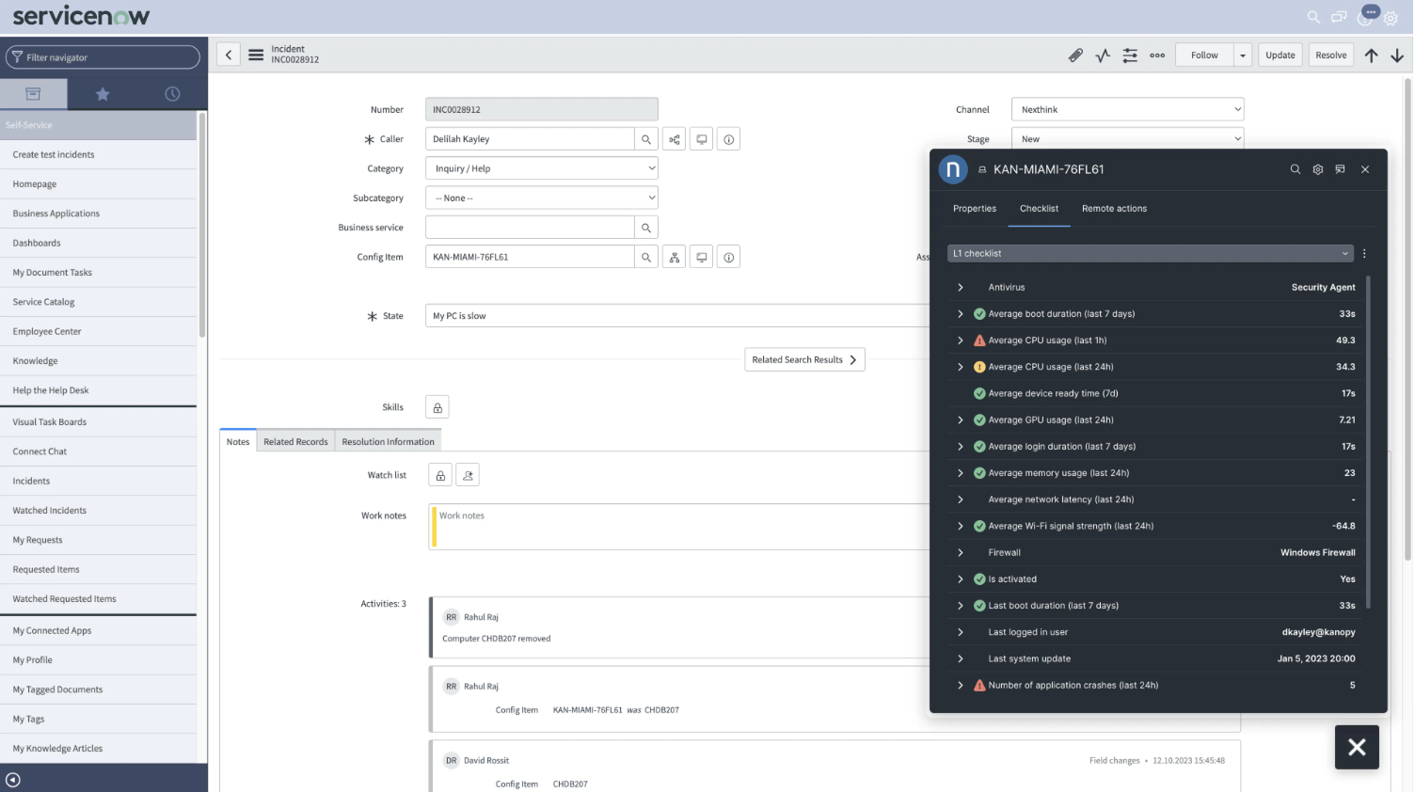This screenshot has height=792, width=1415.
Task: Click the Nexthink panel search icon
Action: coord(1295,169)
